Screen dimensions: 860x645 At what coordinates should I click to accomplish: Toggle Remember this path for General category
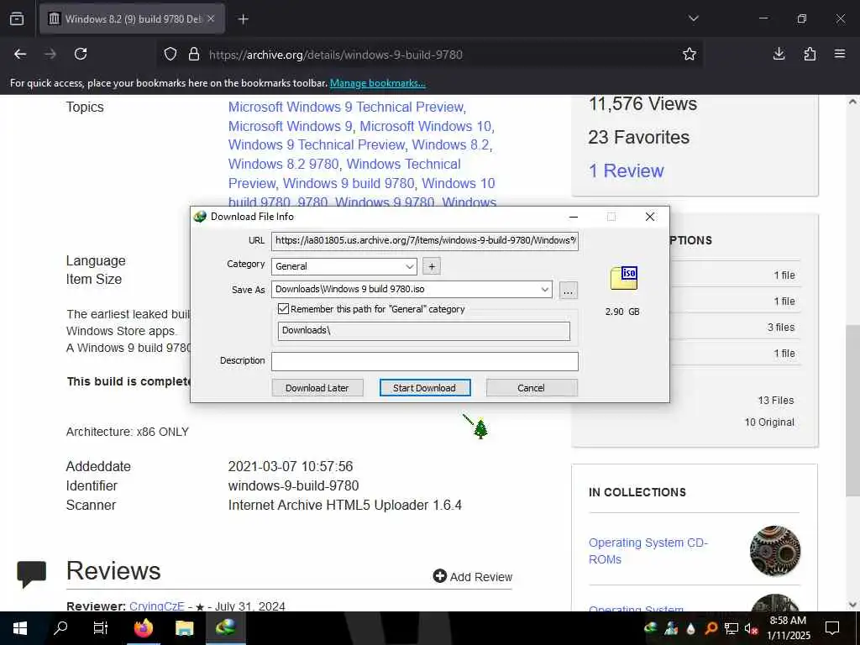click(284, 309)
